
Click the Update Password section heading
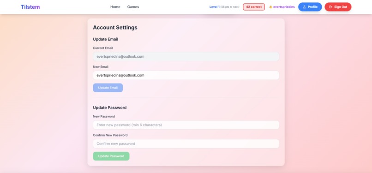(110, 107)
